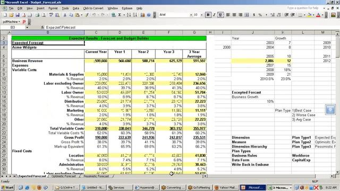Viewport: 340px width, 191px height.
Task: Sort descending with the Z-A icon
Action: coord(135,15)
